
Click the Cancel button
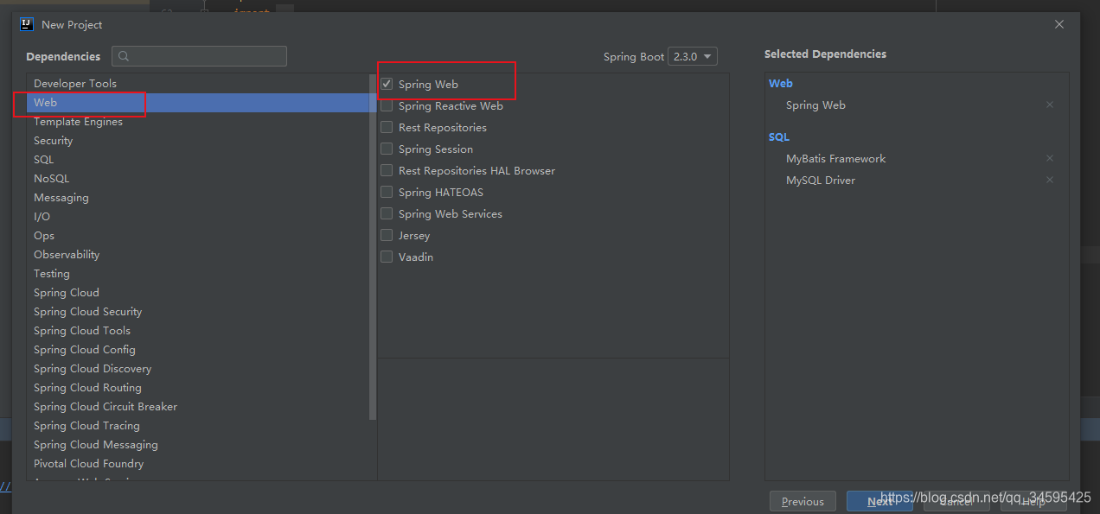956,501
